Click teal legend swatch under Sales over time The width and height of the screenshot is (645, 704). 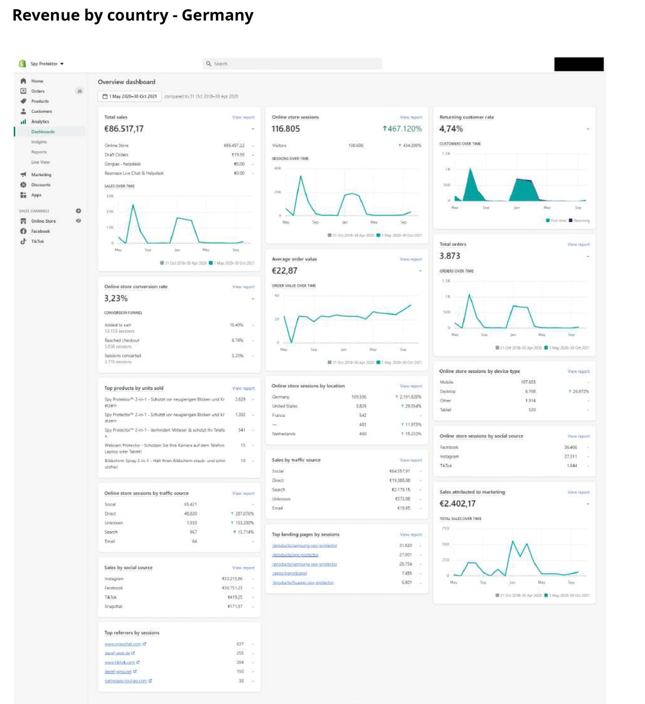click(211, 263)
